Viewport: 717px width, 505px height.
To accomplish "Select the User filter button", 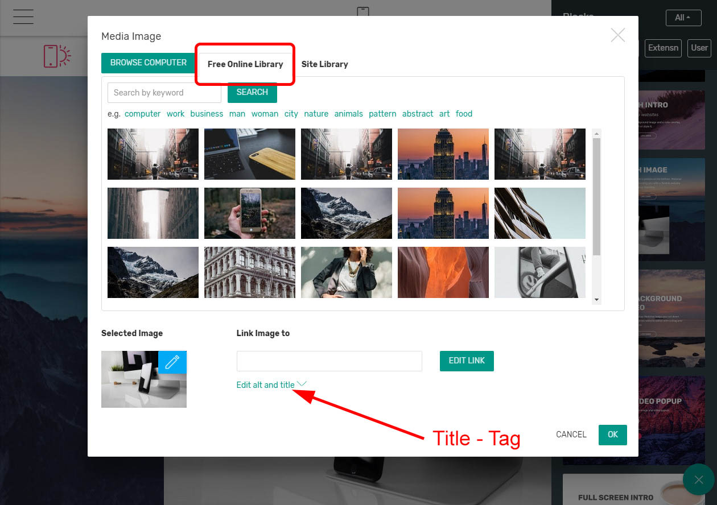I will [699, 48].
